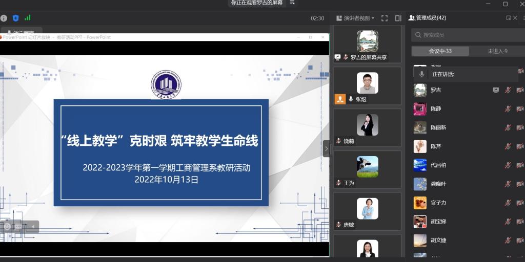Pop out the member management panel
Viewport: 525px width, 262px height.
pyautogui.click(x=509, y=18)
